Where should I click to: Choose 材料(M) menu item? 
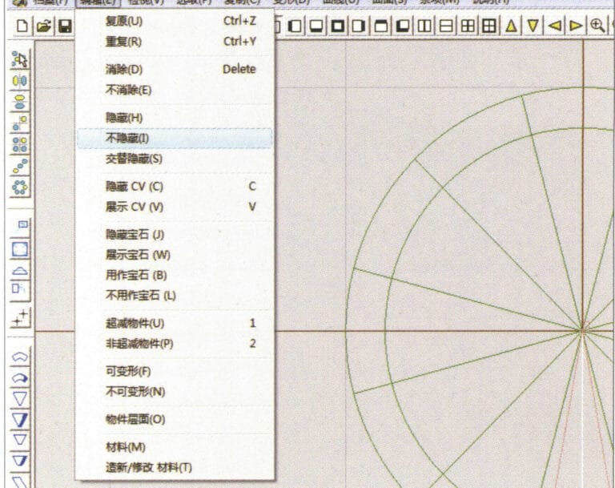click(x=175, y=447)
